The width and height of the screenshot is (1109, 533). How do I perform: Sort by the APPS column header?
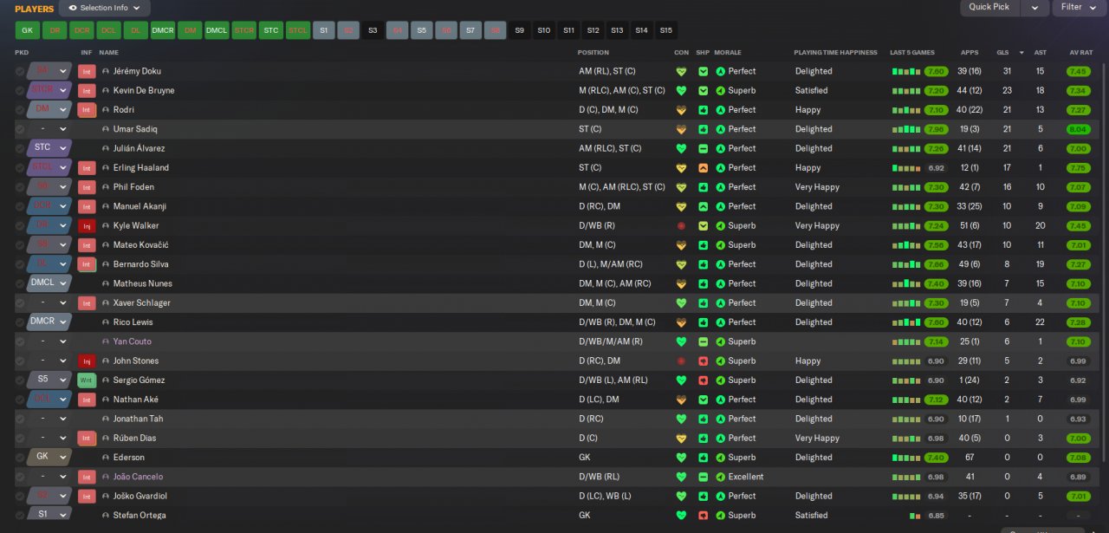[970, 53]
